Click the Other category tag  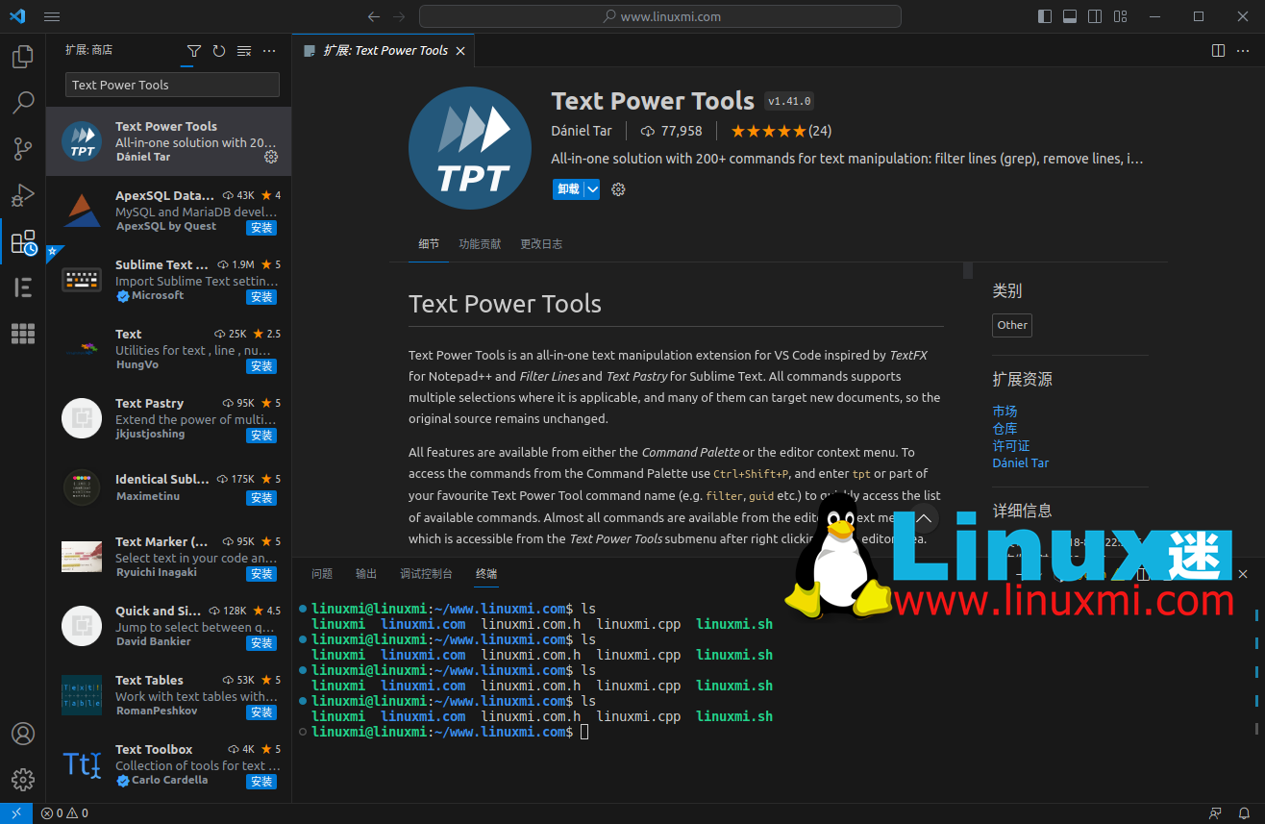click(x=1012, y=325)
